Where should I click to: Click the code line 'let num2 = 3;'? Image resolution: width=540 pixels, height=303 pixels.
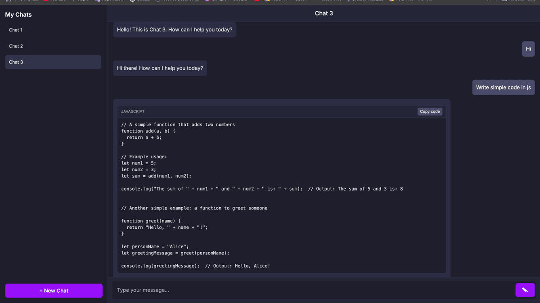click(x=139, y=169)
